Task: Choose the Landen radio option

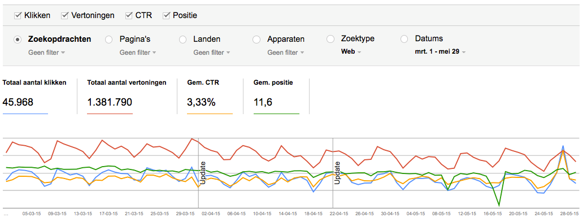Action: [182, 40]
